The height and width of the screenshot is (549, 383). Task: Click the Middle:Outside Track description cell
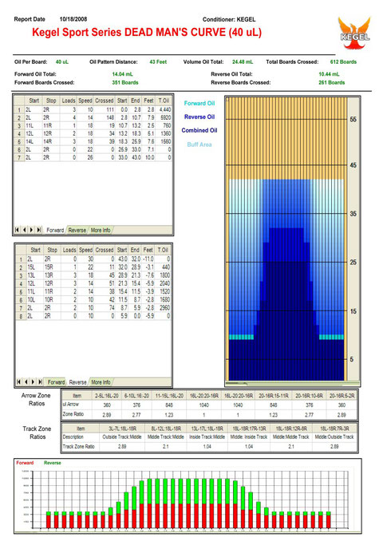coord(334,437)
